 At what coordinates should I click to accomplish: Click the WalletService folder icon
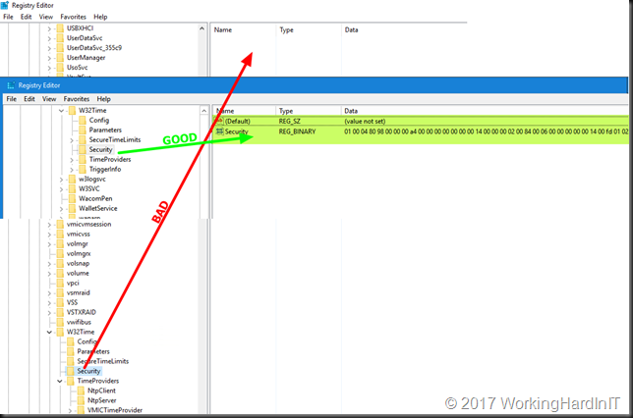click(x=72, y=208)
